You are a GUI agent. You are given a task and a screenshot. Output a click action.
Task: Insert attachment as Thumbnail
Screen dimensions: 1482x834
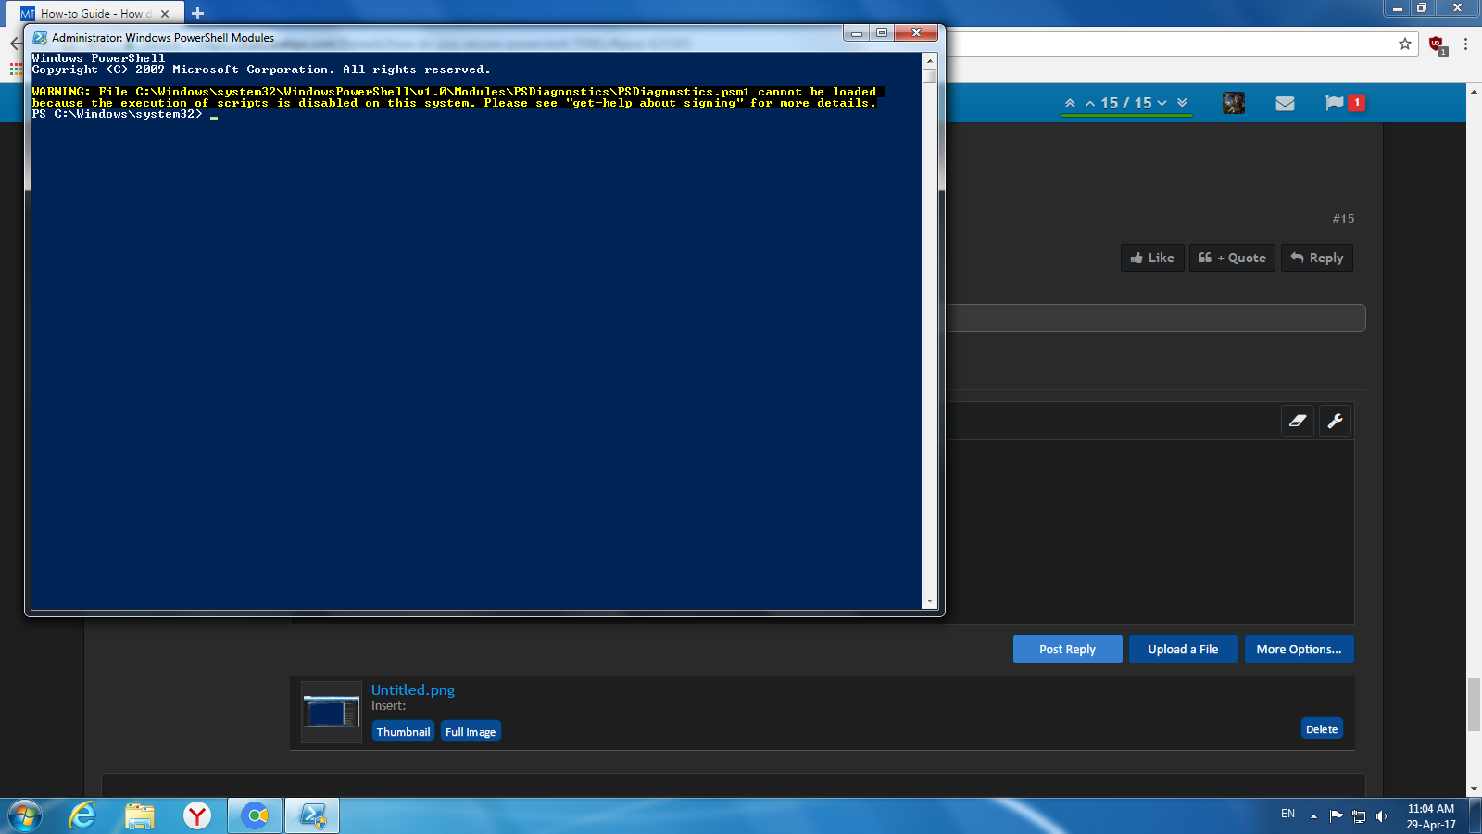[403, 731]
